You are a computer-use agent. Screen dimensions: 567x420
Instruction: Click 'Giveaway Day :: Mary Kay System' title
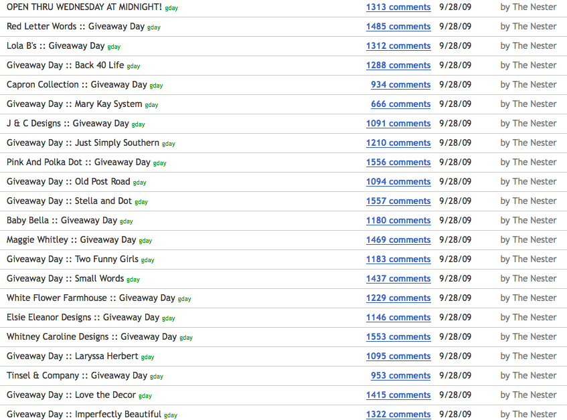pos(74,104)
